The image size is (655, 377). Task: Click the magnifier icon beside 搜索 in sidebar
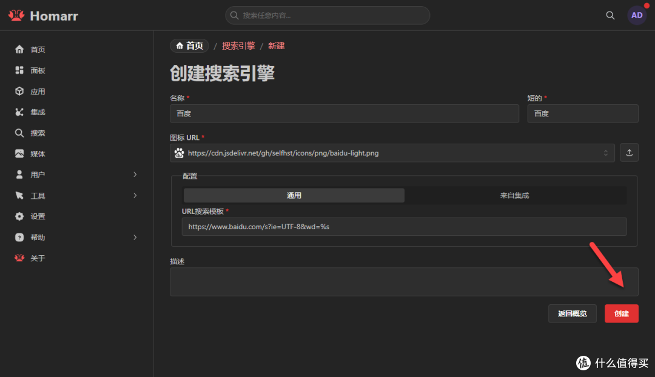(x=19, y=133)
